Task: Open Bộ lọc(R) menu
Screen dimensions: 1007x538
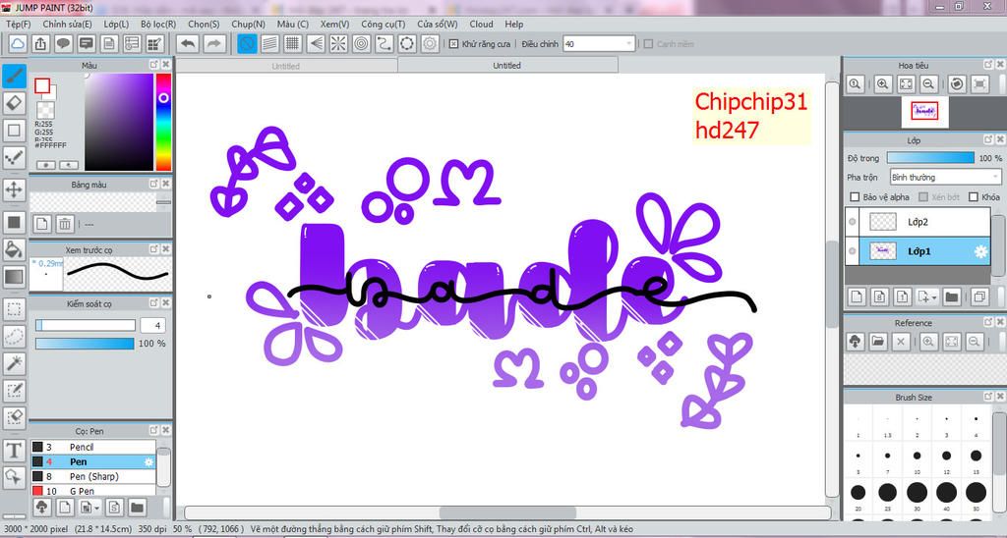Action: click(x=158, y=24)
